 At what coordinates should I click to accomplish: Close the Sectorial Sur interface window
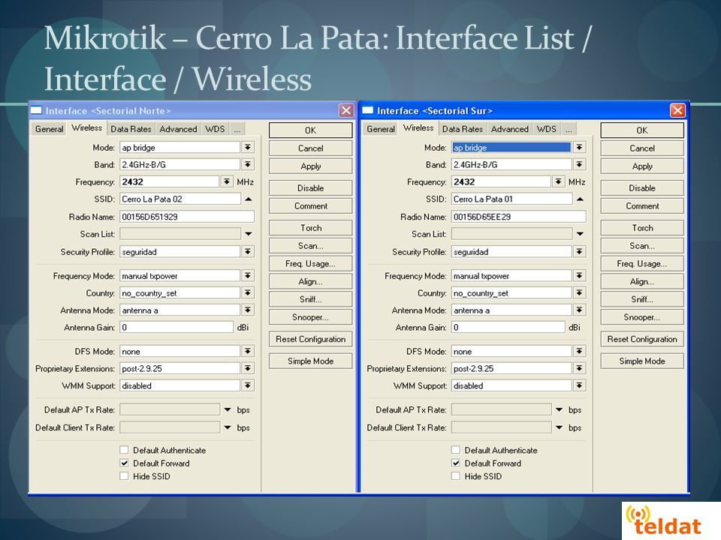[677, 110]
